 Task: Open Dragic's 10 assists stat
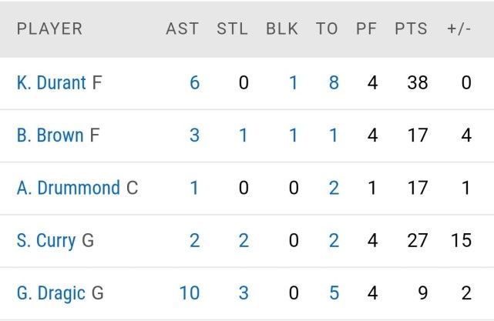pyautogui.click(x=190, y=293)
